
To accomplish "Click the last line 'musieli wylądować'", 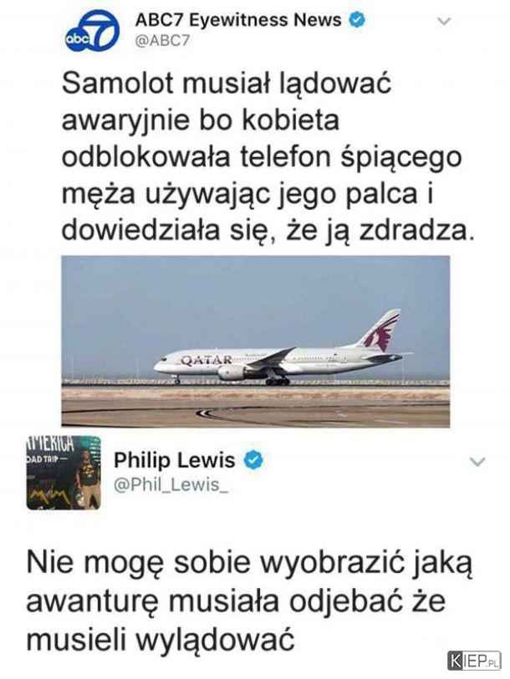I will [160, 639].
